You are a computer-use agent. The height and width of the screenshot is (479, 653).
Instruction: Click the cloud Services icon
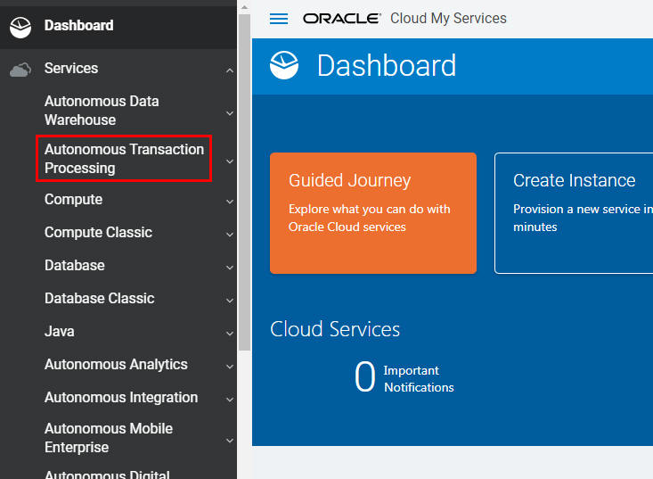20,69
